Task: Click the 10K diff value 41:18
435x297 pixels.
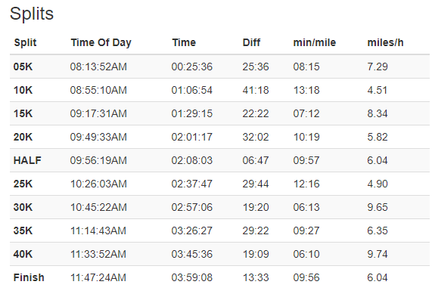Action: (x=256, y=91)
